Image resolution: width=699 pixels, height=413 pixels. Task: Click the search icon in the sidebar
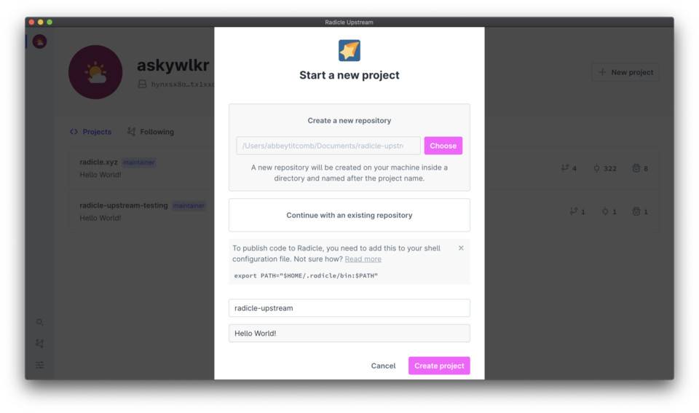(x=40, y=322)
